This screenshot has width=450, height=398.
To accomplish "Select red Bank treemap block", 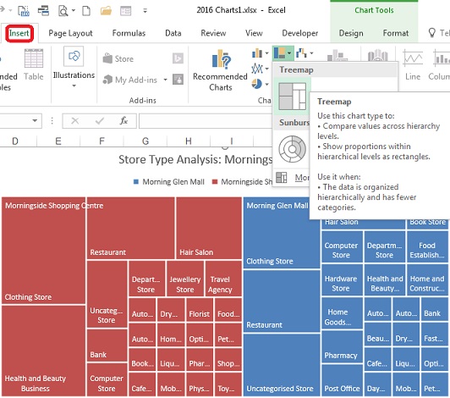I will 107,345.
